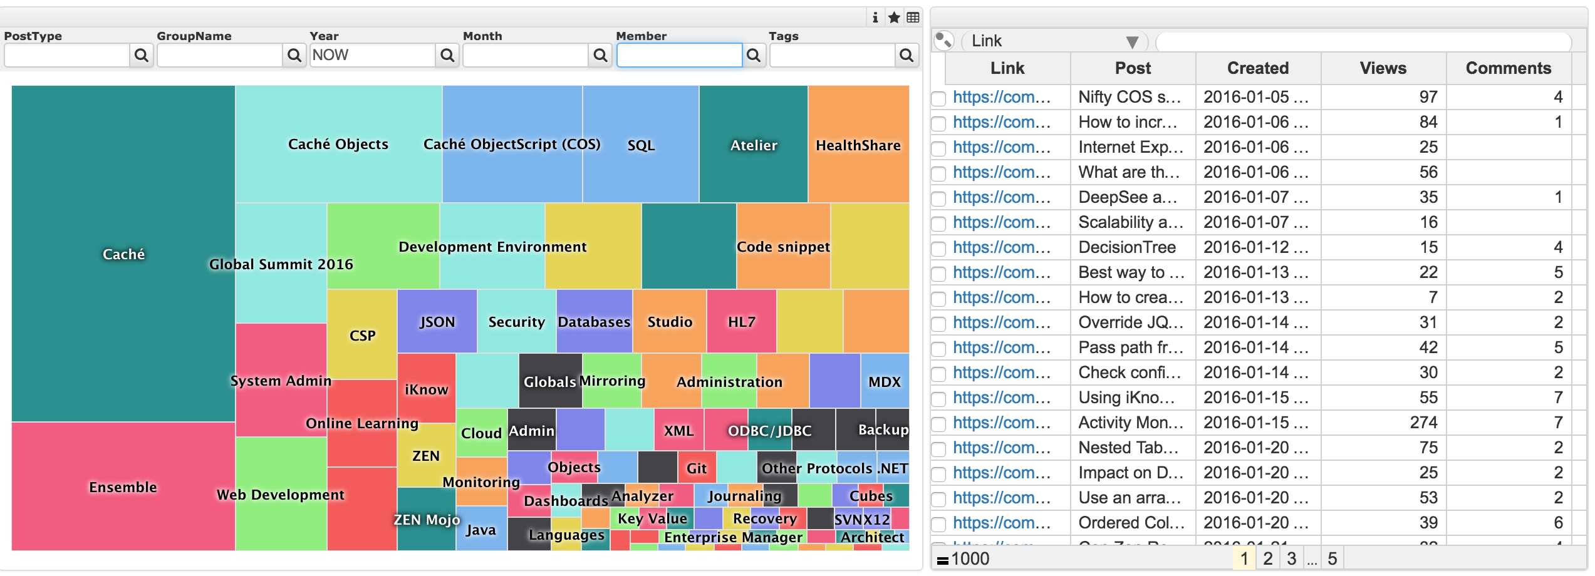This screenshot has height=576, width=1595.
Task: Go to page 5 of results
Action: pyautogui.click(x=1333, y=558)
